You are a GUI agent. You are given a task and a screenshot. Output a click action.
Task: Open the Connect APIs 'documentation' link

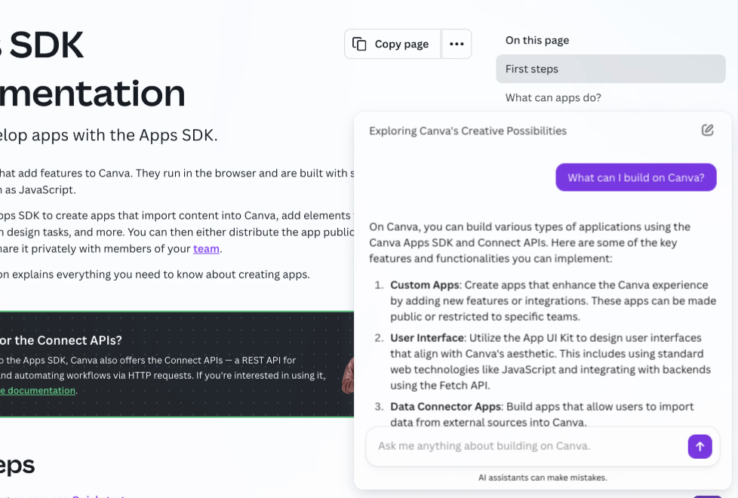(x=36, y=390)
